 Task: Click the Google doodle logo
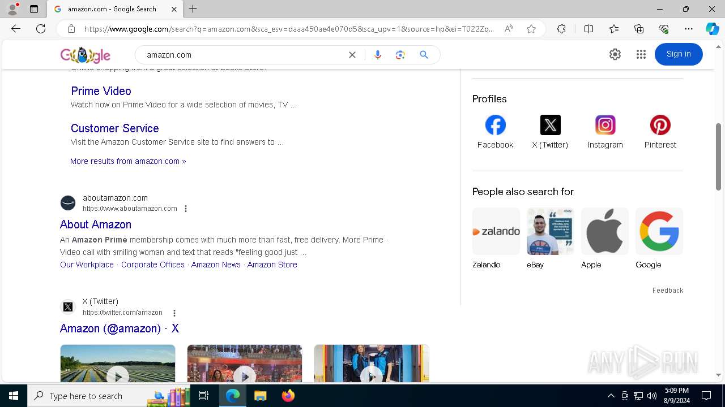86,55
